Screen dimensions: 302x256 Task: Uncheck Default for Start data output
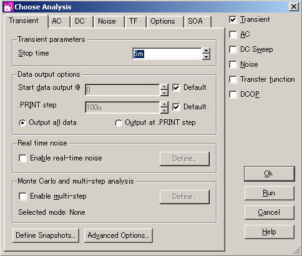point(176,87)
